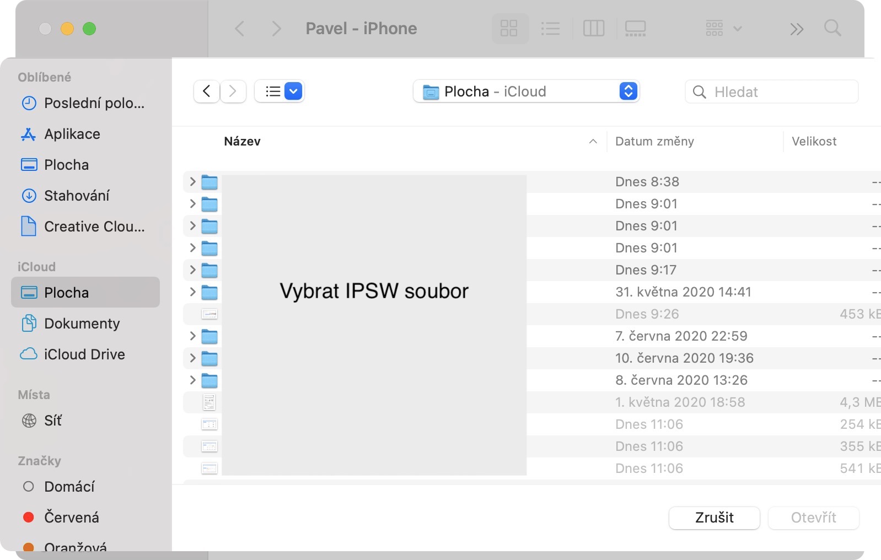
Task: Click the yellow minimize button of Finder
Action: pyautogui.click(x=67, y=29)
